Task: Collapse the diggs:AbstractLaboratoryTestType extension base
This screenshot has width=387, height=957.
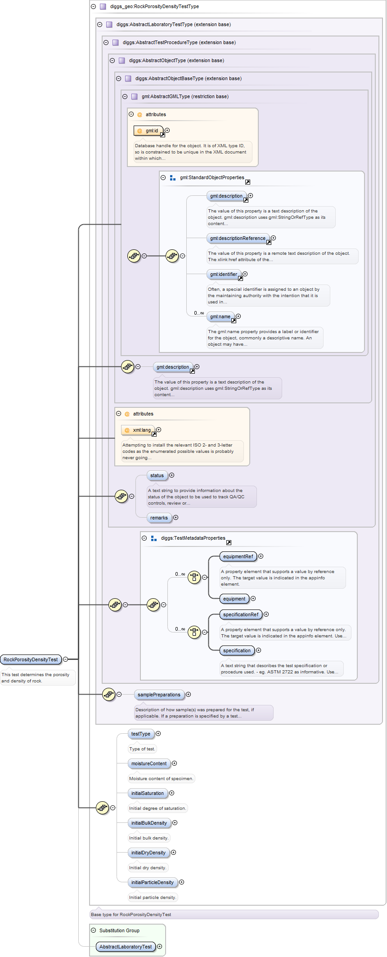Action: click(x=100, y=24)
